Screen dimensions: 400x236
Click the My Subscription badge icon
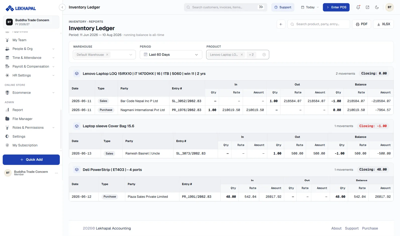[x=7, y=145]
